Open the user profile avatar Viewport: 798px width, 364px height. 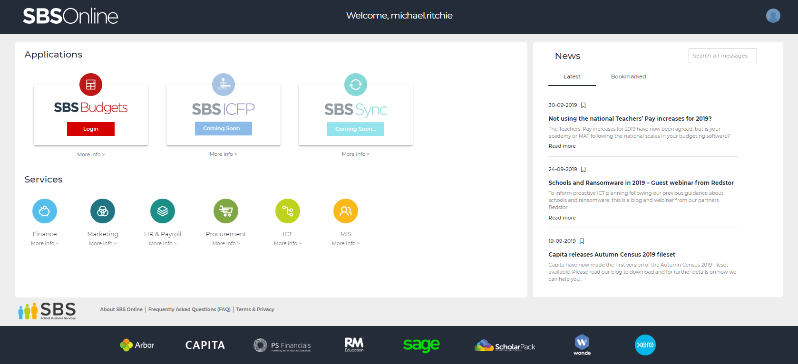coord(773,16)
